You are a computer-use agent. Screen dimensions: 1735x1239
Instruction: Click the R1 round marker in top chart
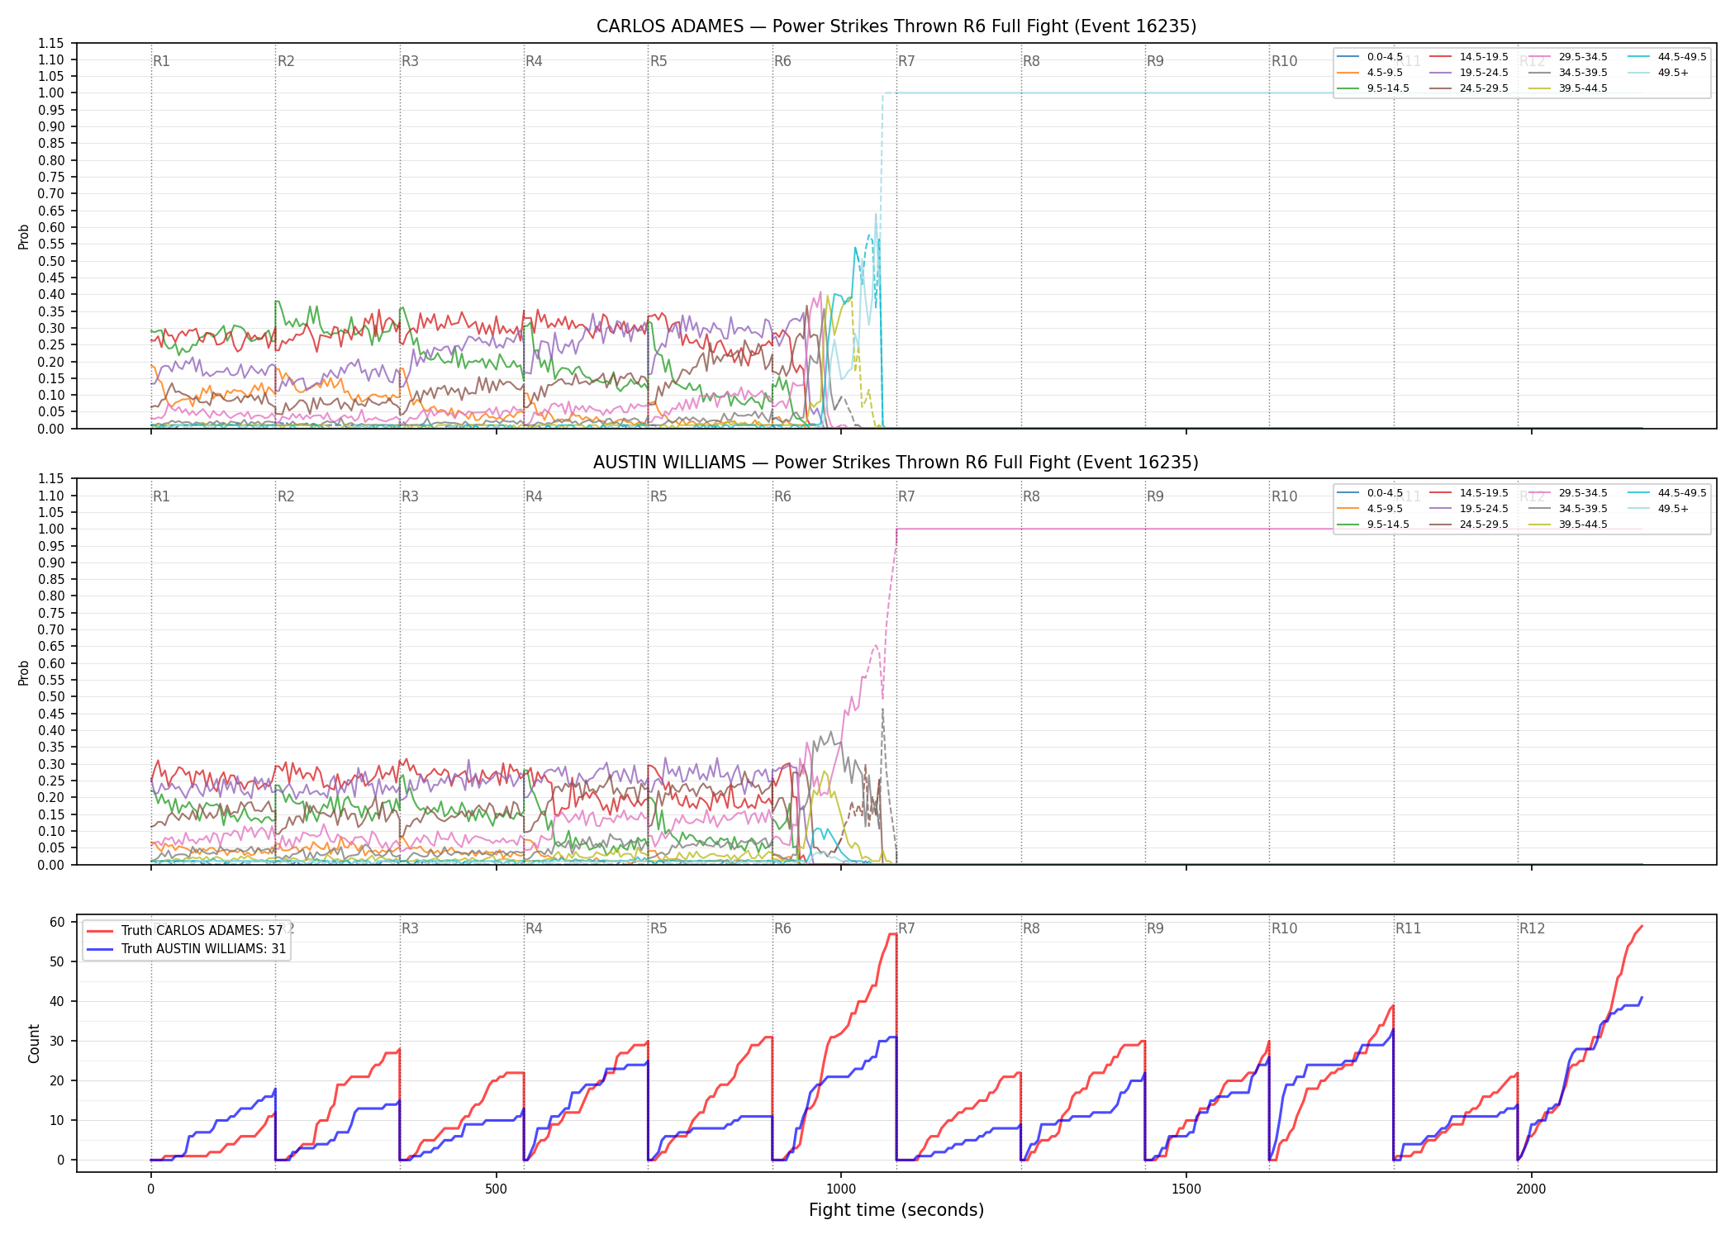point(161,61)
